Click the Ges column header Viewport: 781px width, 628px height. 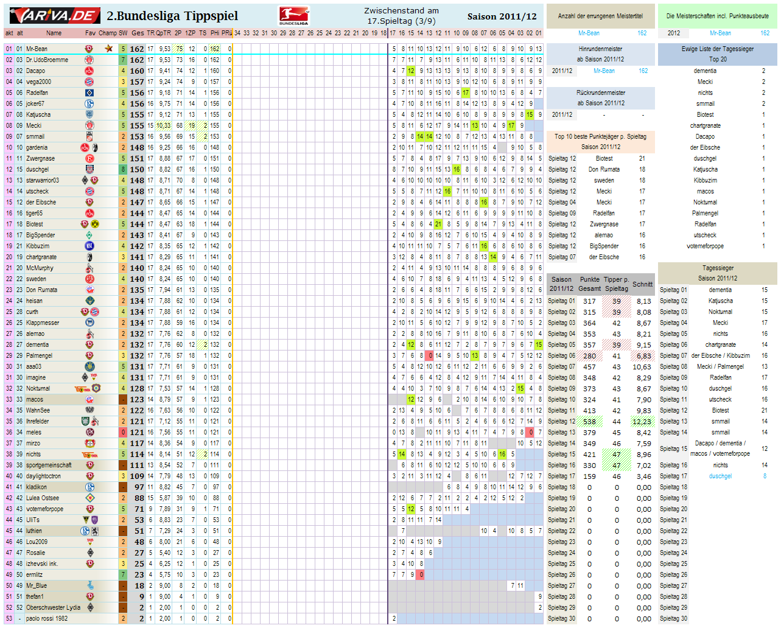[x=138, y=33]
